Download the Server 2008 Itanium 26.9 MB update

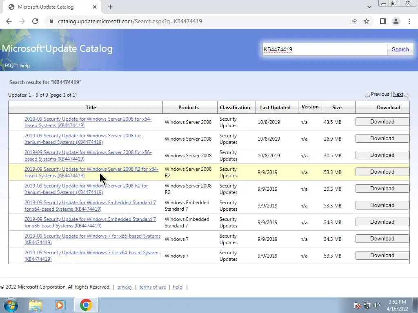coord(382,139)
